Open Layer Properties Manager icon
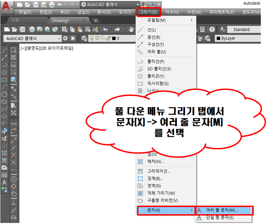The image size is (269, 224). [x=84, y=38]
